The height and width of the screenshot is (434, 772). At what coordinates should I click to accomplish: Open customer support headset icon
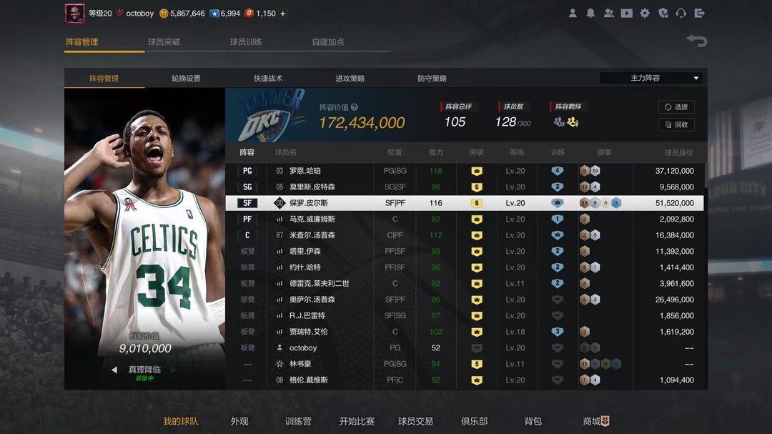click(681, 13)
